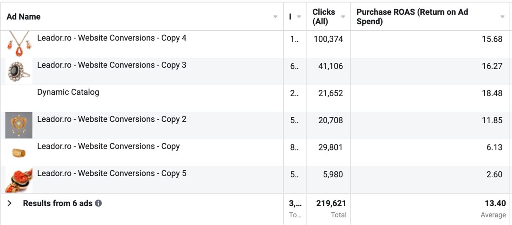Click the 21,652 clicks cell
The width and height of the screenshot is (512, 225).
[330, 93]
